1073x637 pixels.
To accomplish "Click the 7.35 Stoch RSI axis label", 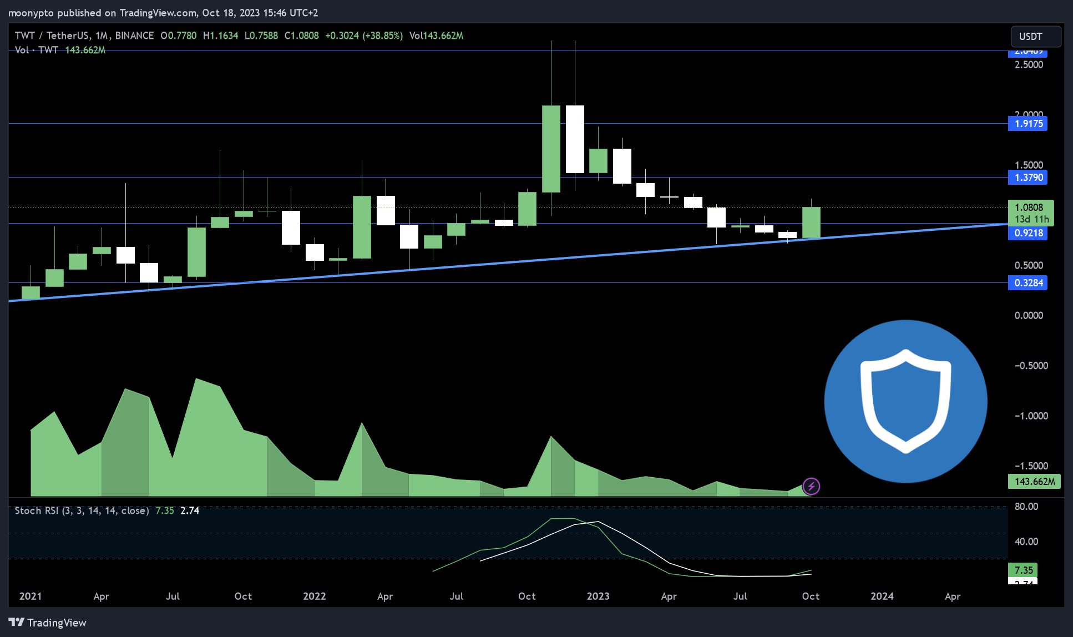I will 1023,570.
